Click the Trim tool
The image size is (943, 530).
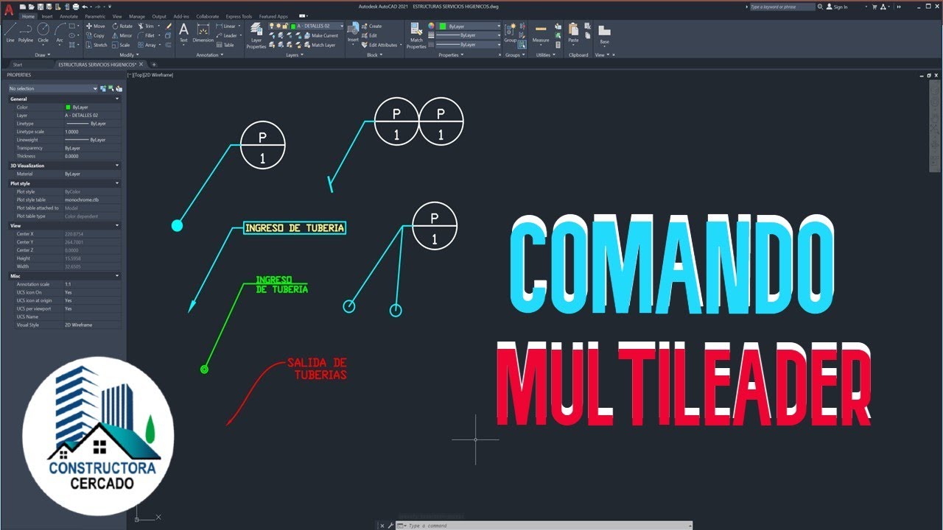146,26
